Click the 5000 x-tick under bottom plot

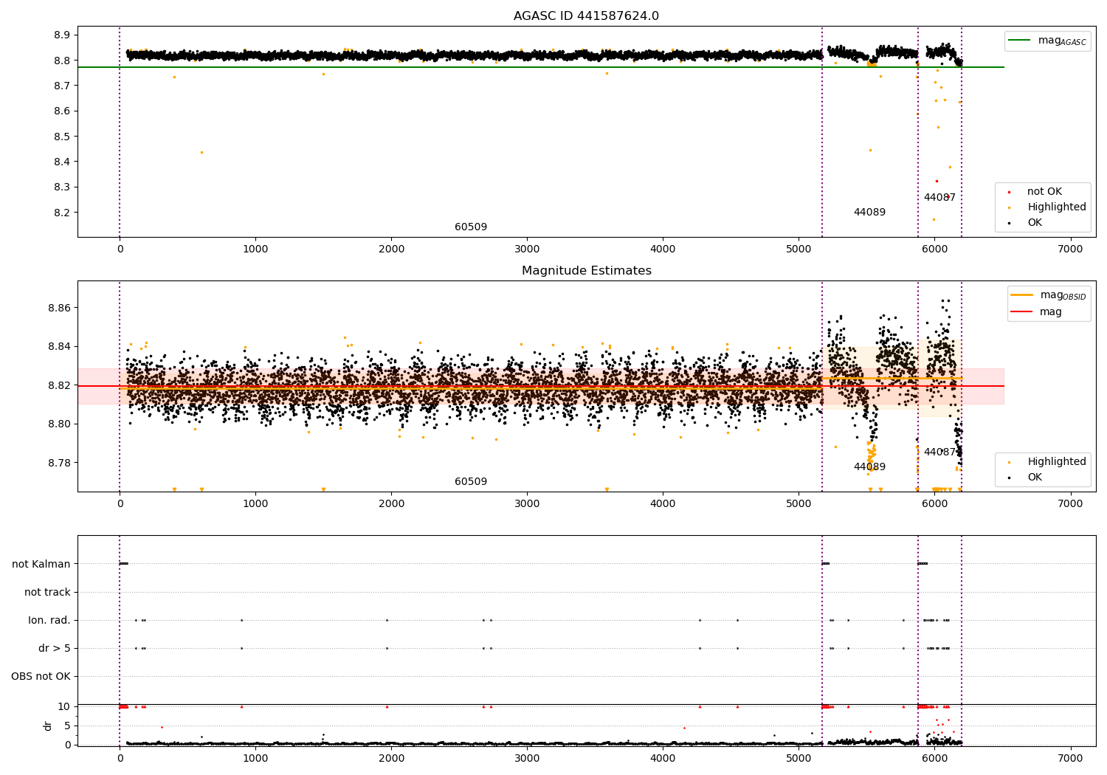click(799, 758)
